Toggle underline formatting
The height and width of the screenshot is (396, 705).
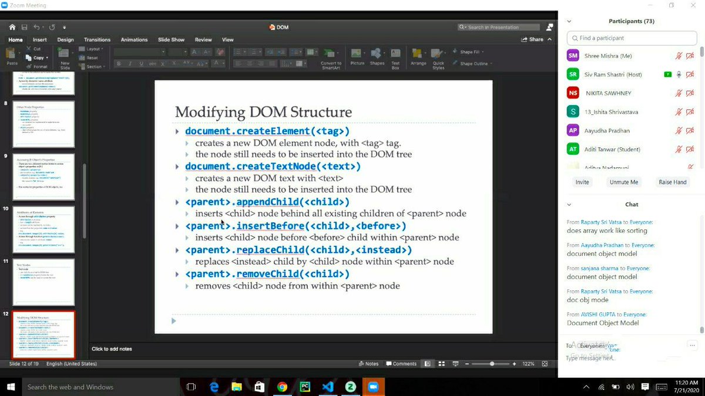[140, 63]
